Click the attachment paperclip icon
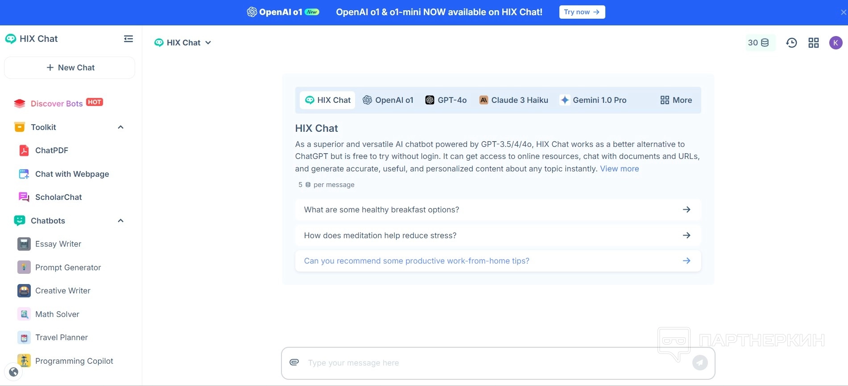The width and height of the screenshot is (848, 386). tap(294, 362)
